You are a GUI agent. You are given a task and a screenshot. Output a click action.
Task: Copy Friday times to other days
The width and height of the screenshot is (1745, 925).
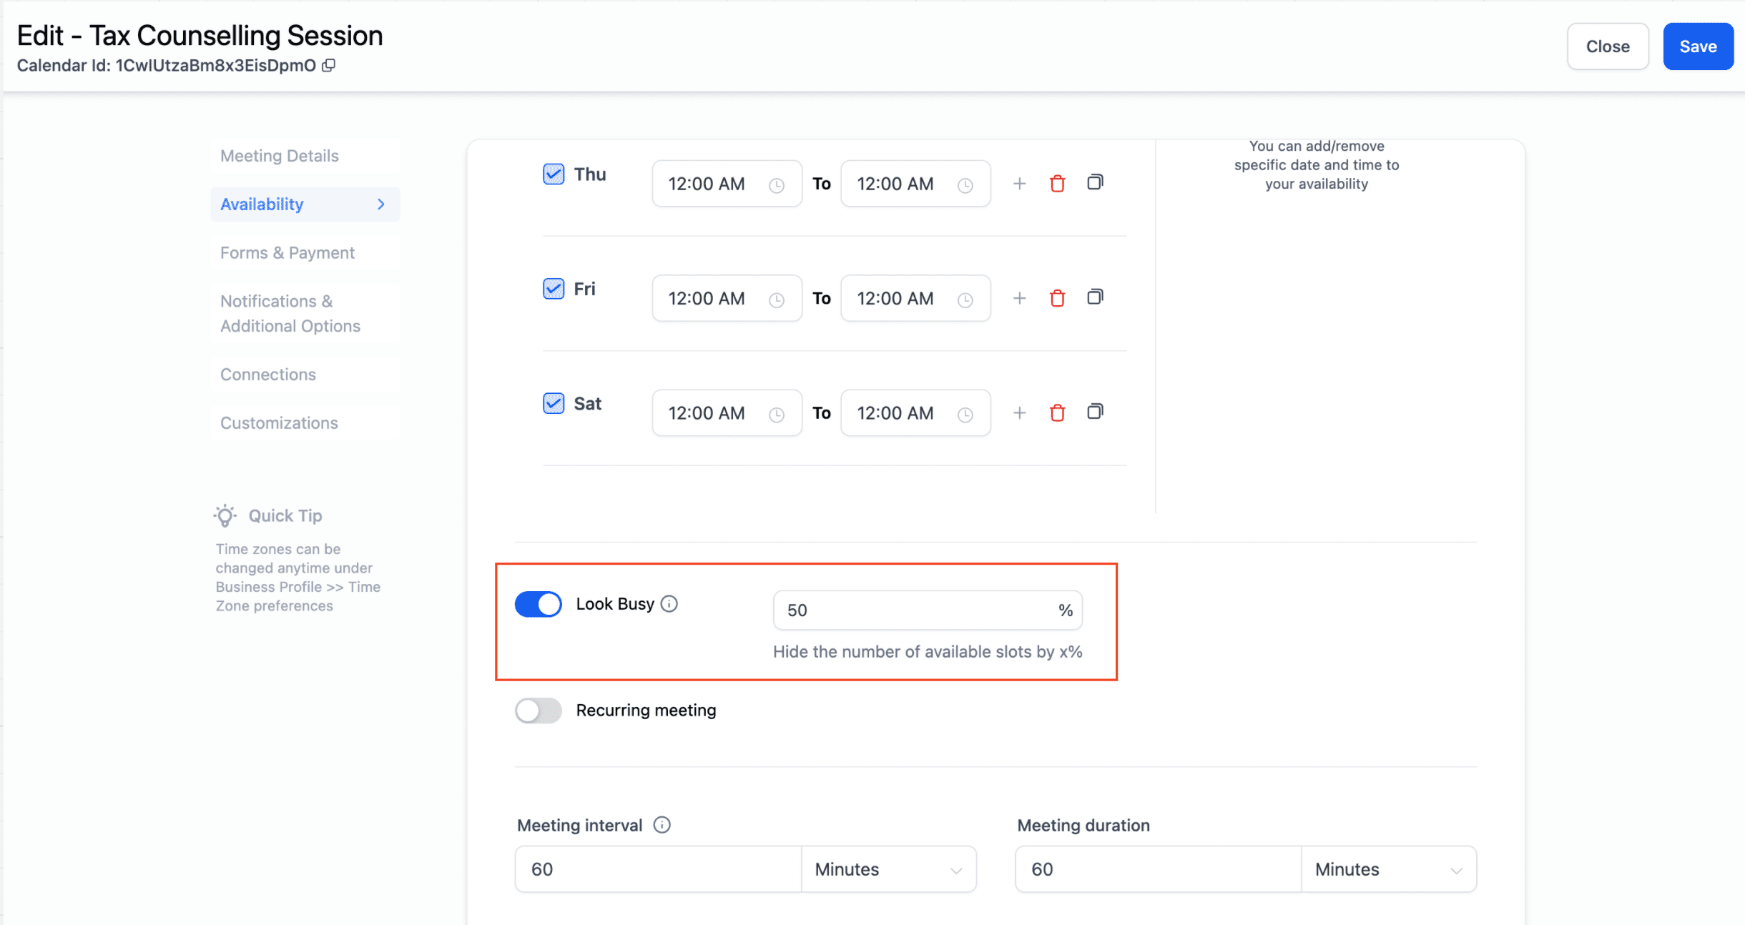pyautogui.click(x=1095, y=297)
